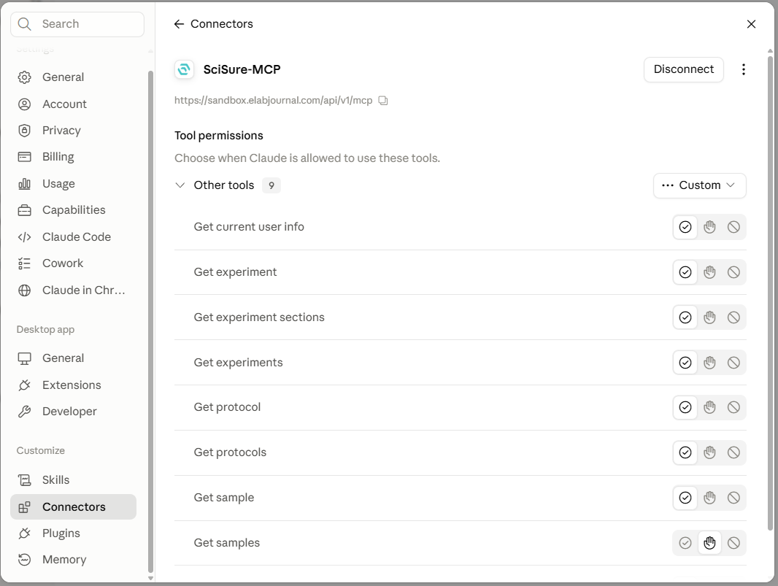778x586 pixels.
Task: Allow Get experiment sections always
Action: [685, 317]
